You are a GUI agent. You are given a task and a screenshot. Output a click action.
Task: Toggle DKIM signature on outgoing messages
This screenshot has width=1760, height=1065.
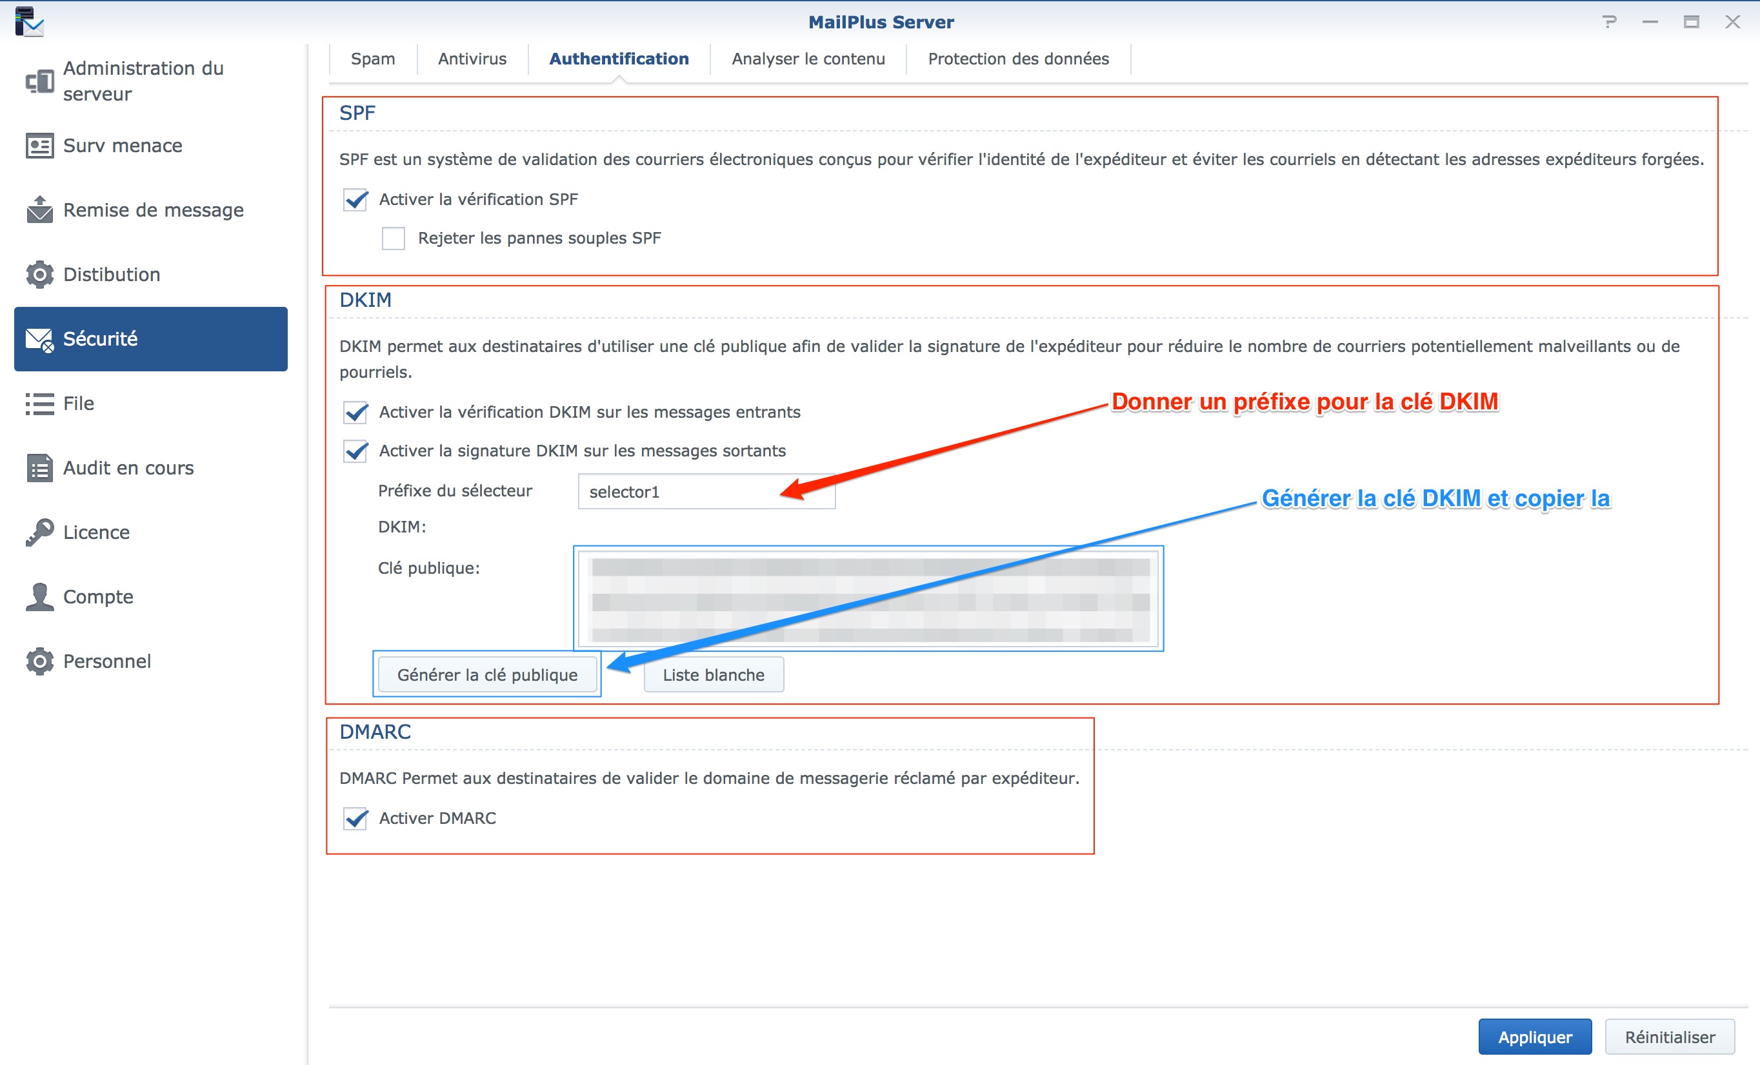tap(355, 451)
